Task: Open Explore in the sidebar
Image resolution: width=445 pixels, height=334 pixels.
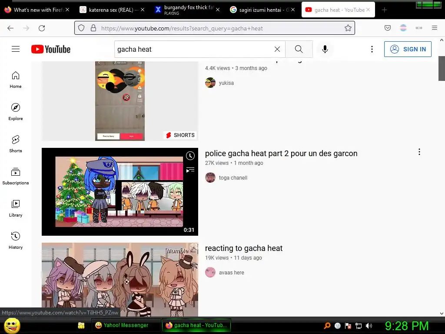Action: [16, 112]
